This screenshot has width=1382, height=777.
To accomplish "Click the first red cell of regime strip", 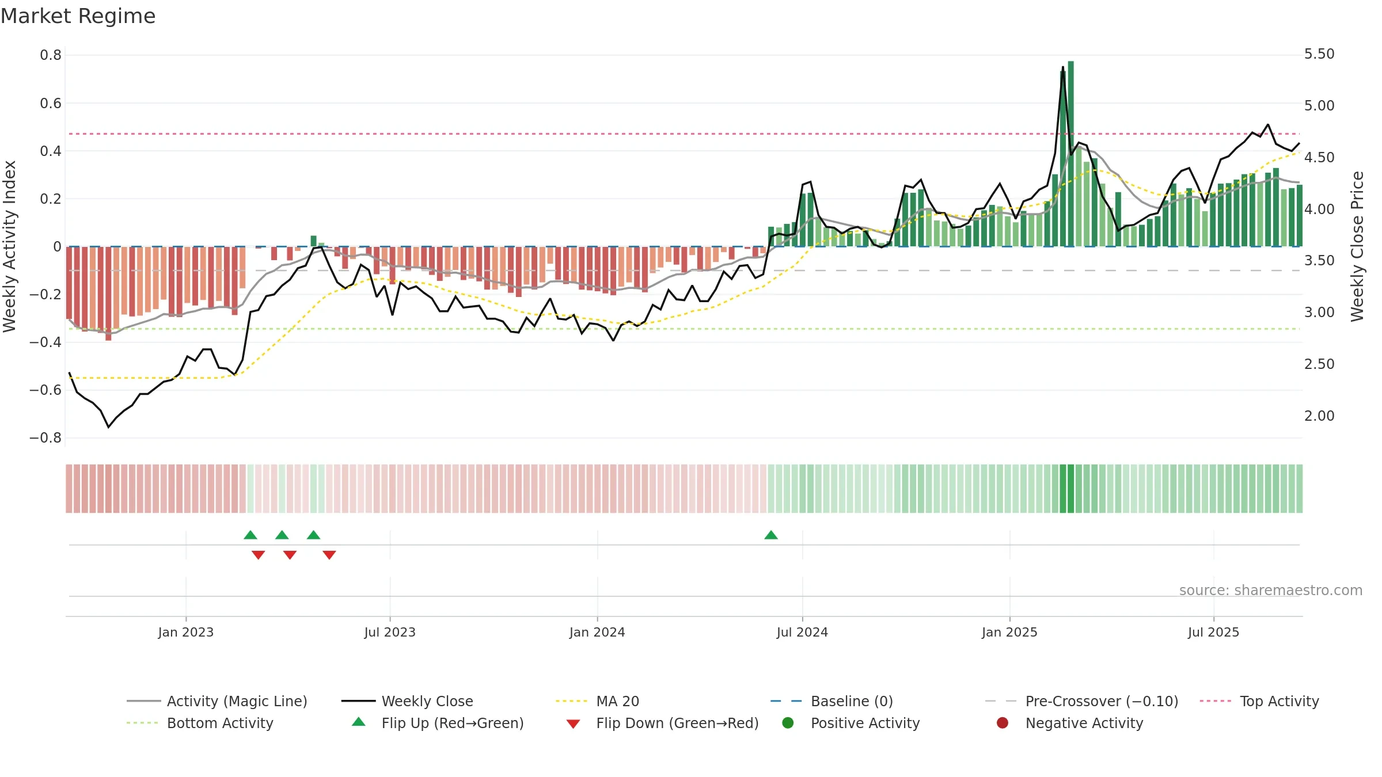I will [x=69, y=489].
